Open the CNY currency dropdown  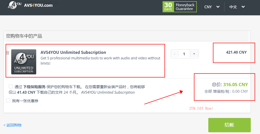click(x=212, y=7)
